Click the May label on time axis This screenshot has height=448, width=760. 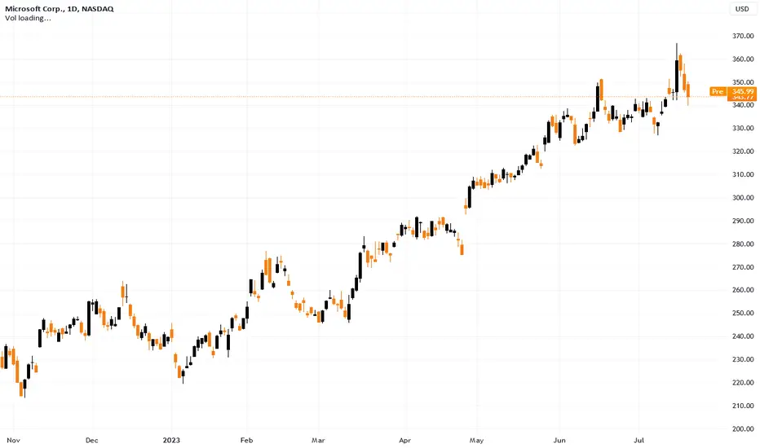476,440
